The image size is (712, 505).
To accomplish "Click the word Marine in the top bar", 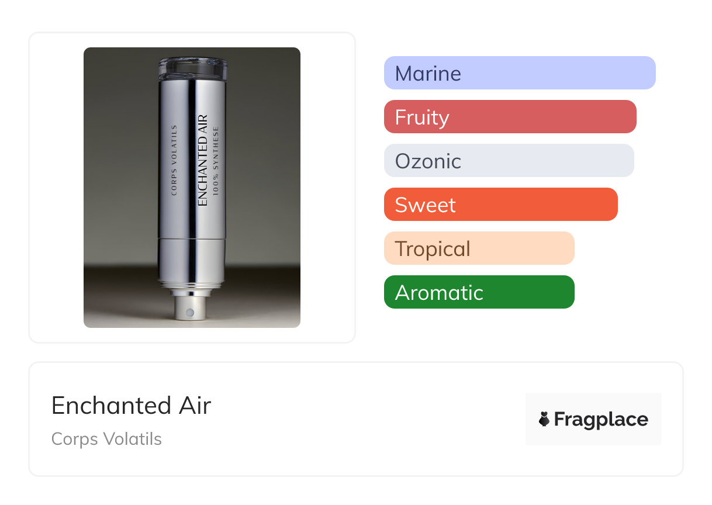I will 428,73.
